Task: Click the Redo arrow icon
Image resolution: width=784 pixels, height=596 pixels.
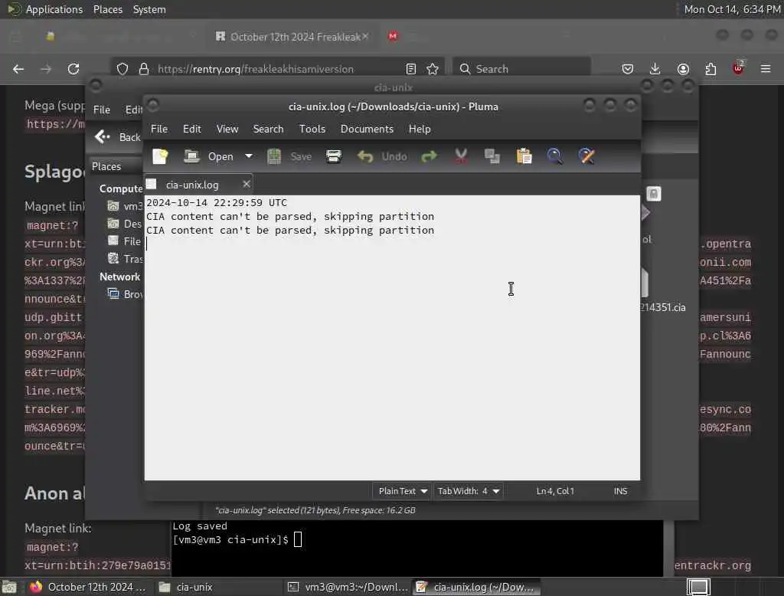Action: tap(429, 156)
